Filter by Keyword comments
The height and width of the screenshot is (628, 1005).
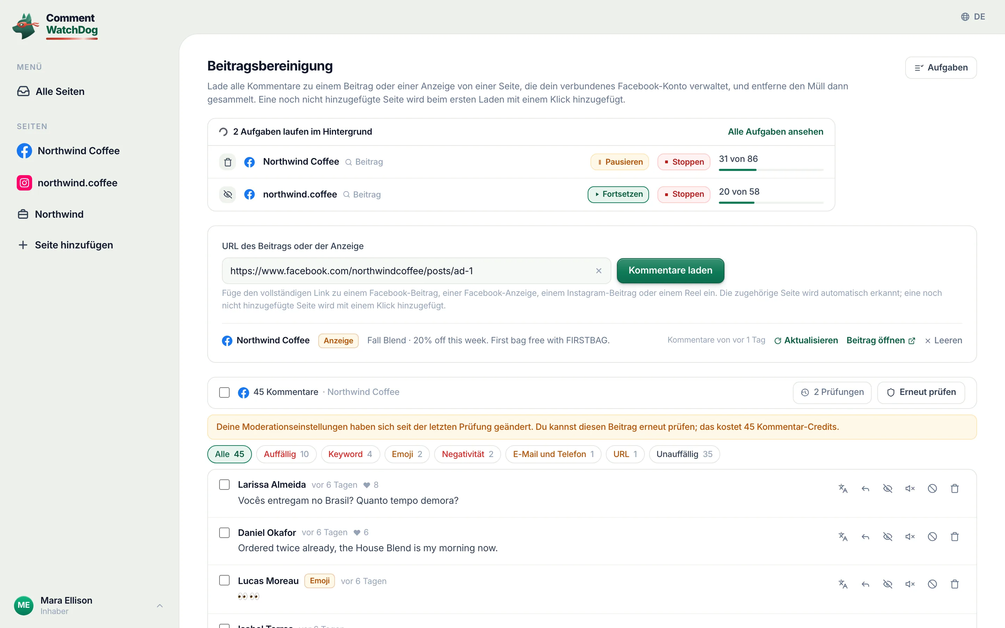[x=350, y=454]
